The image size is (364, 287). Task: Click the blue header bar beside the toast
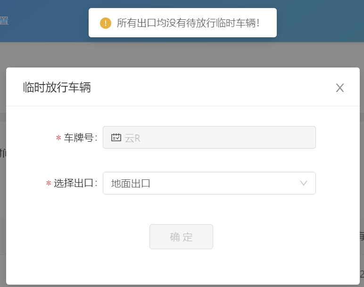320,21
